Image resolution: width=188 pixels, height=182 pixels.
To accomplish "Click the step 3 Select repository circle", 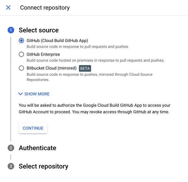I will tap(11, 166).
